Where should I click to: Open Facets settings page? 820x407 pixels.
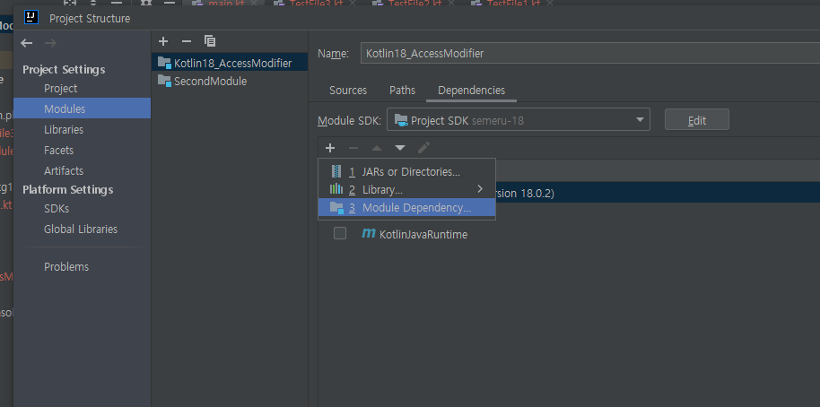[58, 151]
